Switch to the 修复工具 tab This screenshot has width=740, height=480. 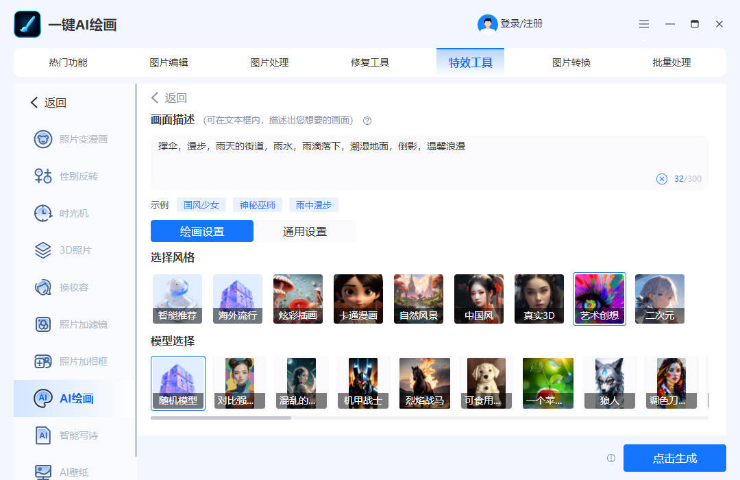[x=369, y=62]
